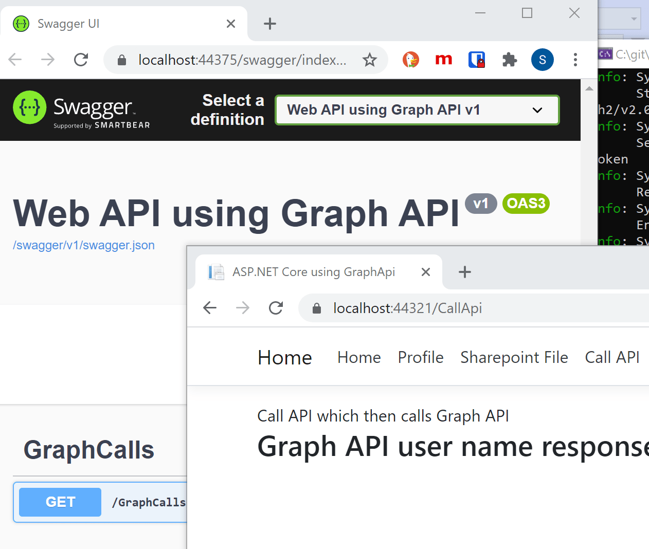Viewport: 649px width, 549px height.
Task: Open the red 'm' extension icon
Action: click(x=443, y=60)
